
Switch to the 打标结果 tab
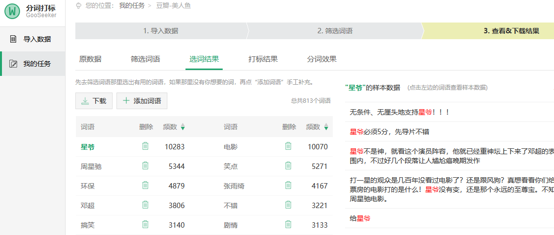pyautogui.click(x=263, y=59)
